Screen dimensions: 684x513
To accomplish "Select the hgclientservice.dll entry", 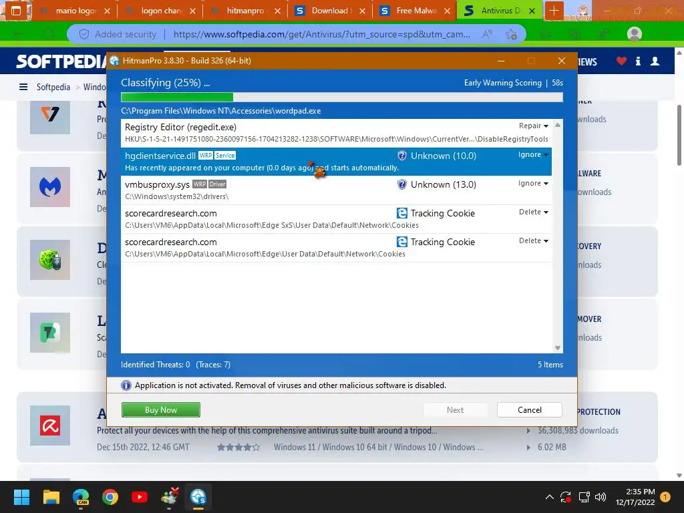I will coord(337,162).
